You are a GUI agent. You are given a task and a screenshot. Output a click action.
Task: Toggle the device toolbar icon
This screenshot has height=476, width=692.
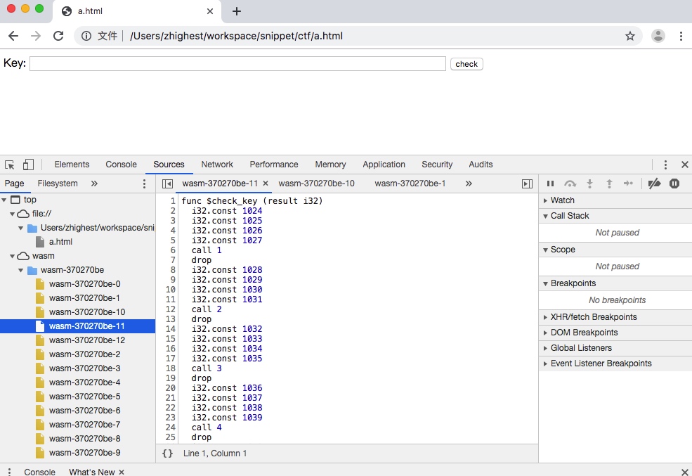[x=28, y=165]
